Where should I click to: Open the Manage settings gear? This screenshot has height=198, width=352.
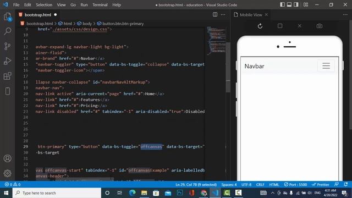(x=7, y=173)
